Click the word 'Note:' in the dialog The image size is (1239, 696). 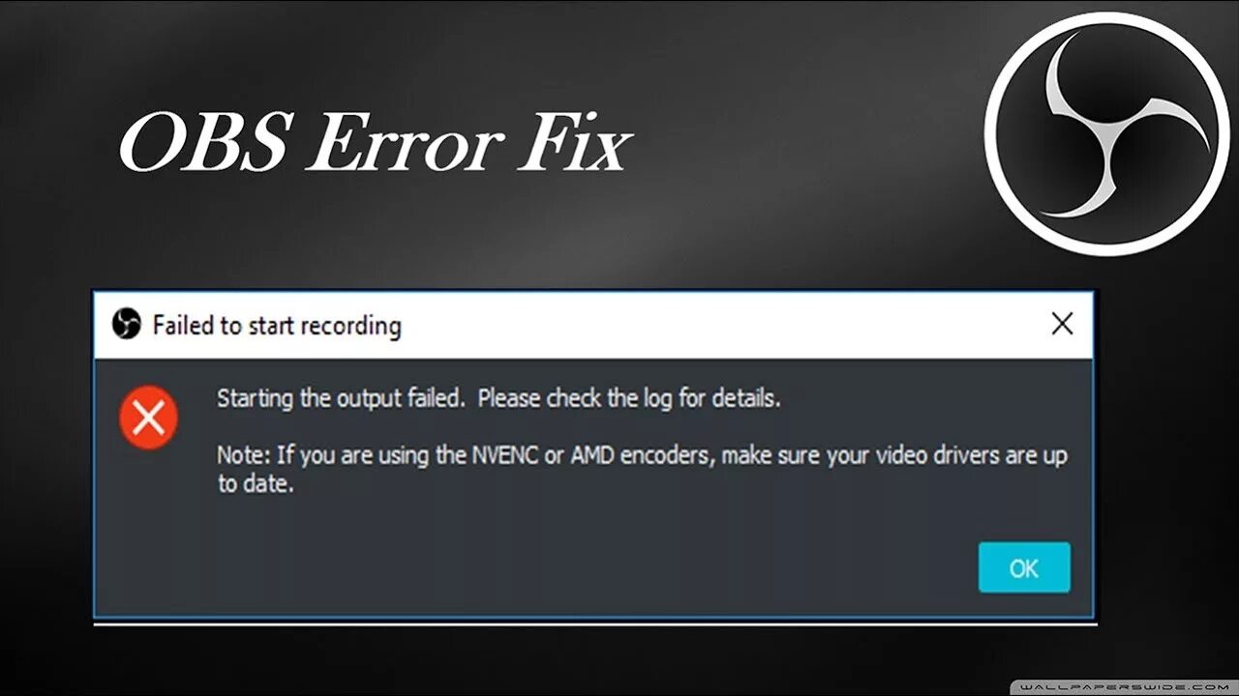pyautogui.click(x=244, y=455)
